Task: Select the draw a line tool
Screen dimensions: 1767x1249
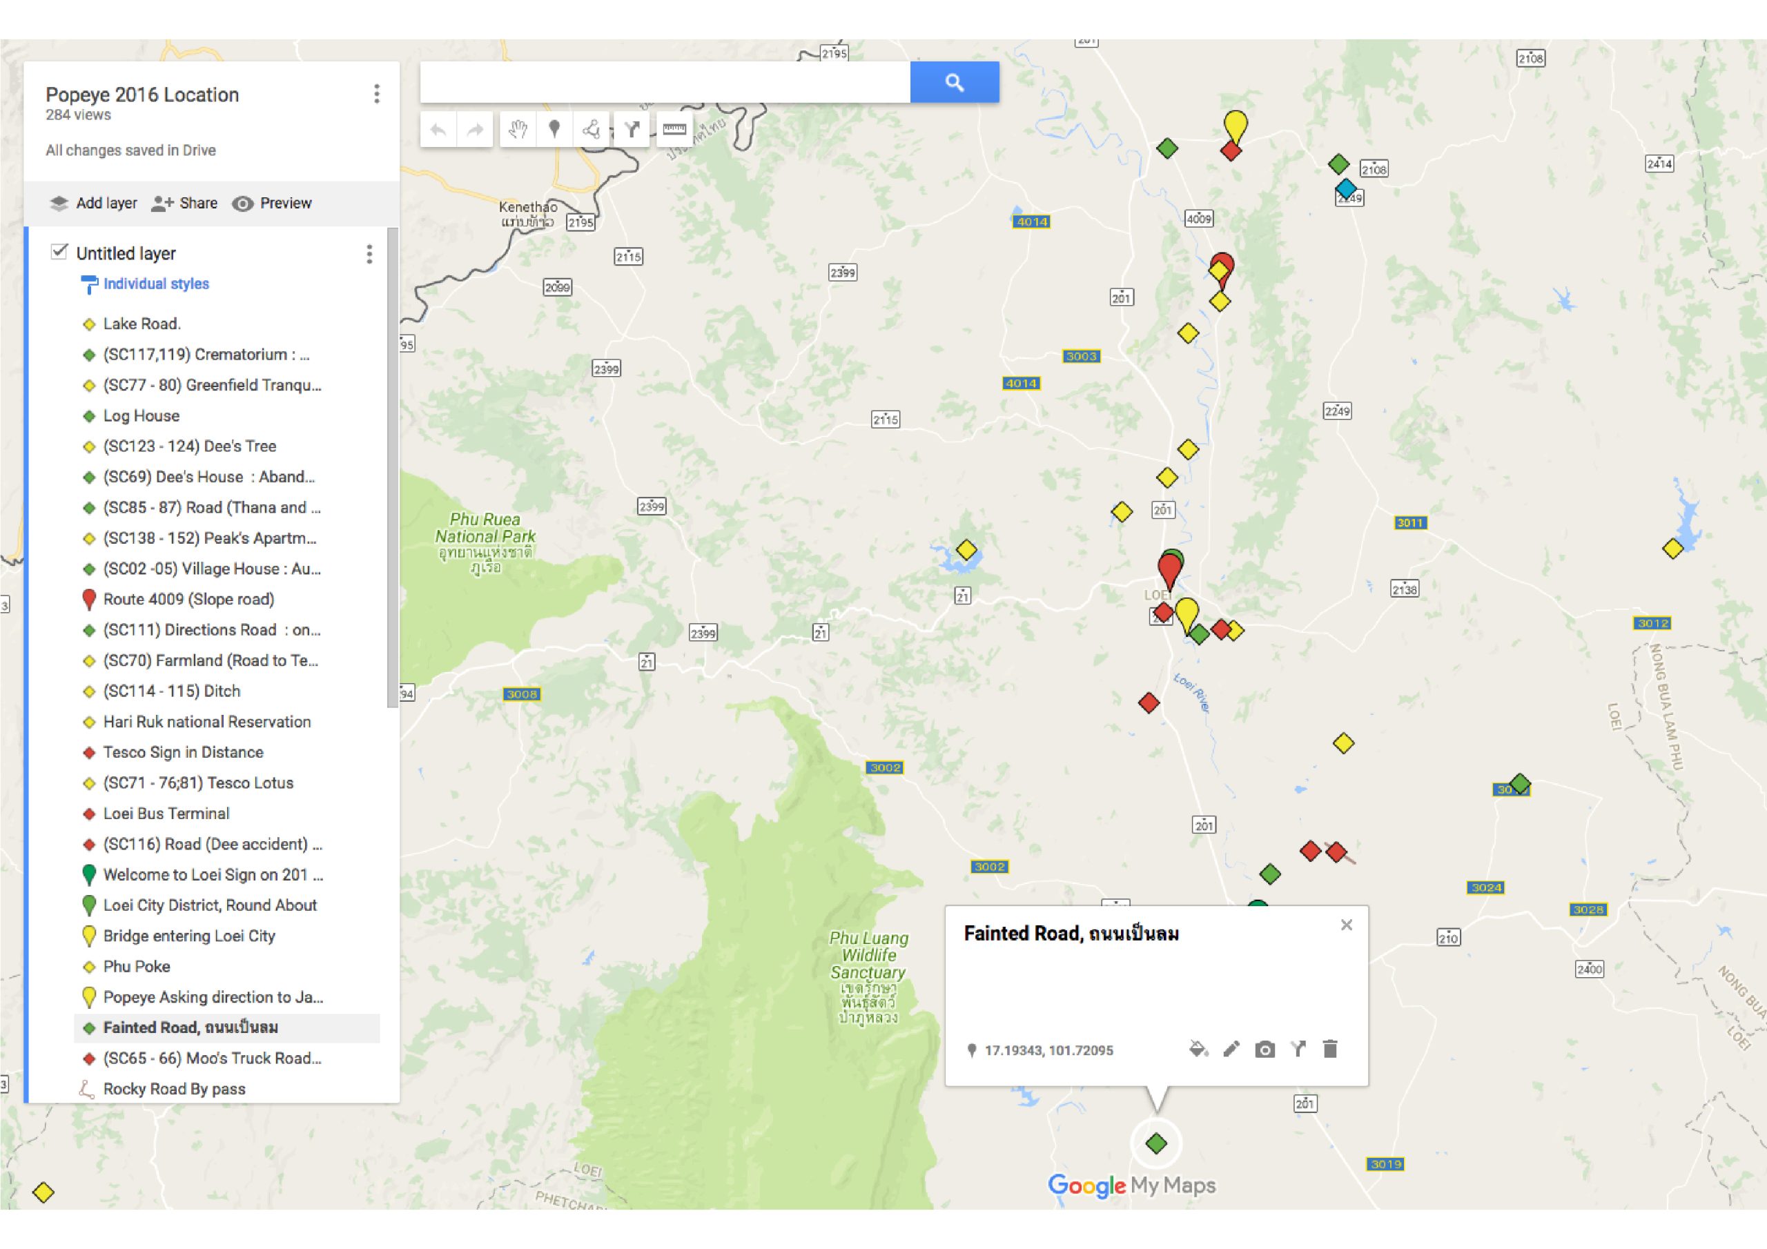Action: click(591, 129)
